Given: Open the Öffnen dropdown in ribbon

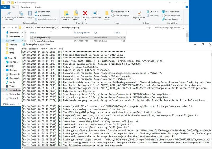Looking at the screenshot, I should [152, 12].
